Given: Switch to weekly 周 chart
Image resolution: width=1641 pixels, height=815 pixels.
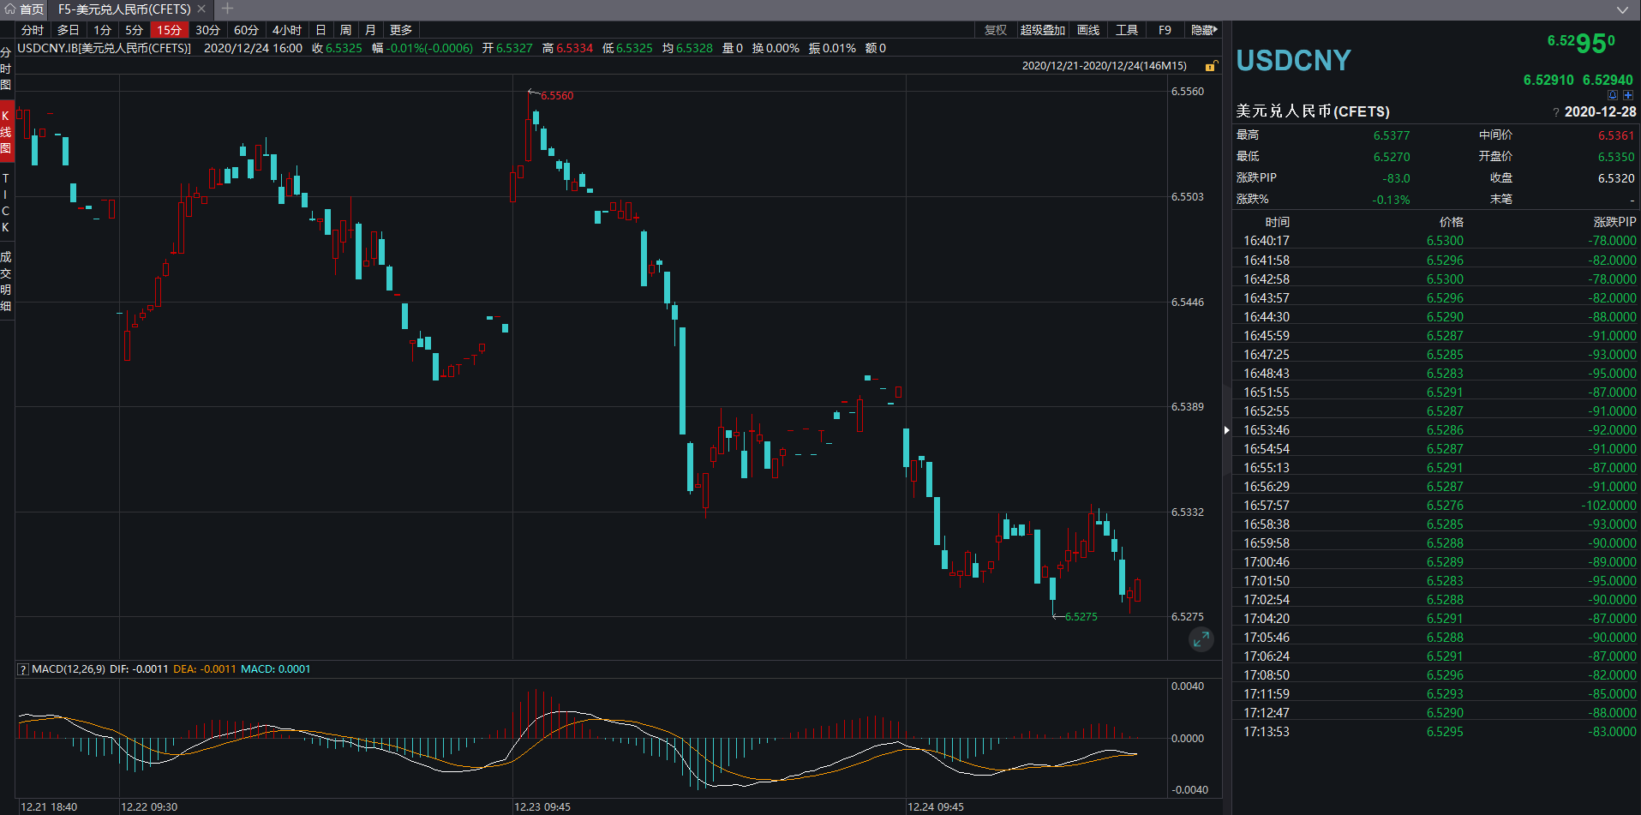Looking at the screenshot, I should (345, 30).
